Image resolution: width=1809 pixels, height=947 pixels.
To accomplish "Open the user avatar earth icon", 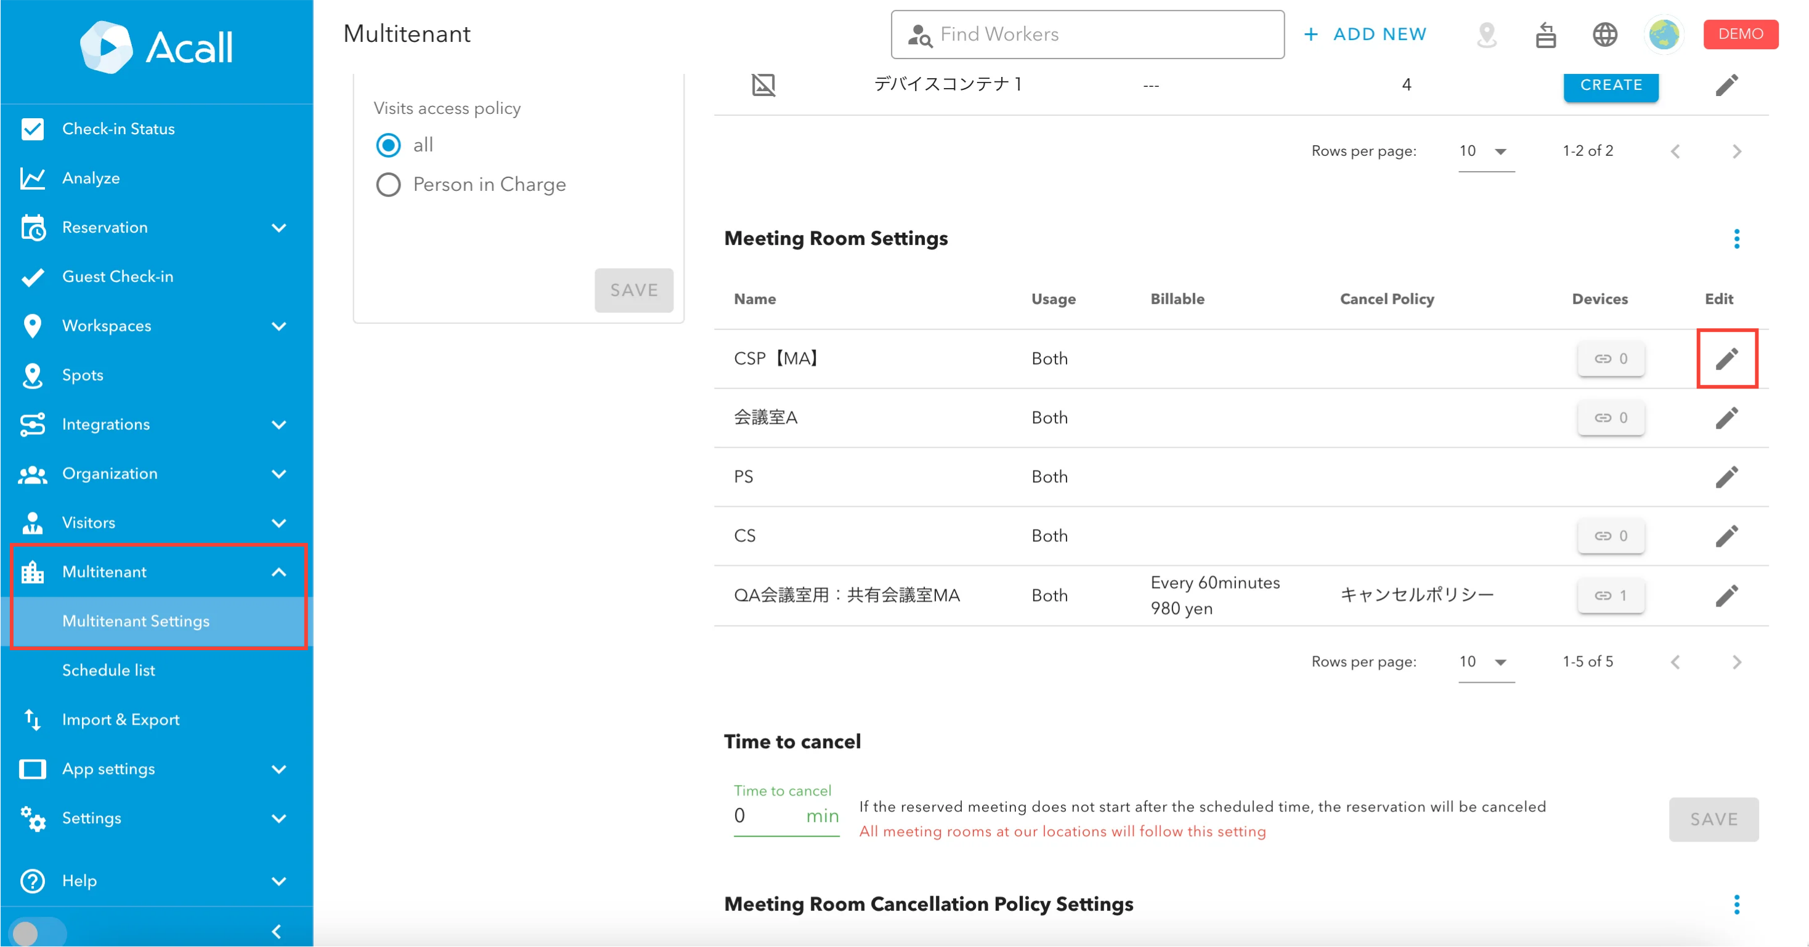I will click(x=1664, y=34).
